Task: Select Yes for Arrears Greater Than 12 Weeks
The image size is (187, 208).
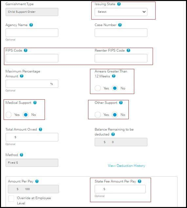Action: tap(98, 88)
